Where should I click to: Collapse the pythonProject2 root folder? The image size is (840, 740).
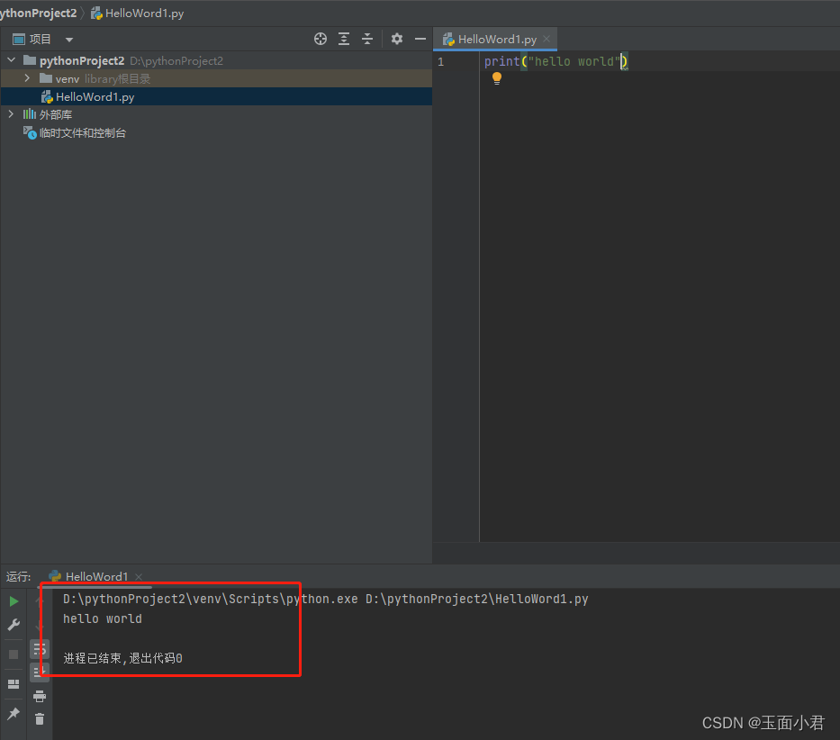tap(11, 60)
